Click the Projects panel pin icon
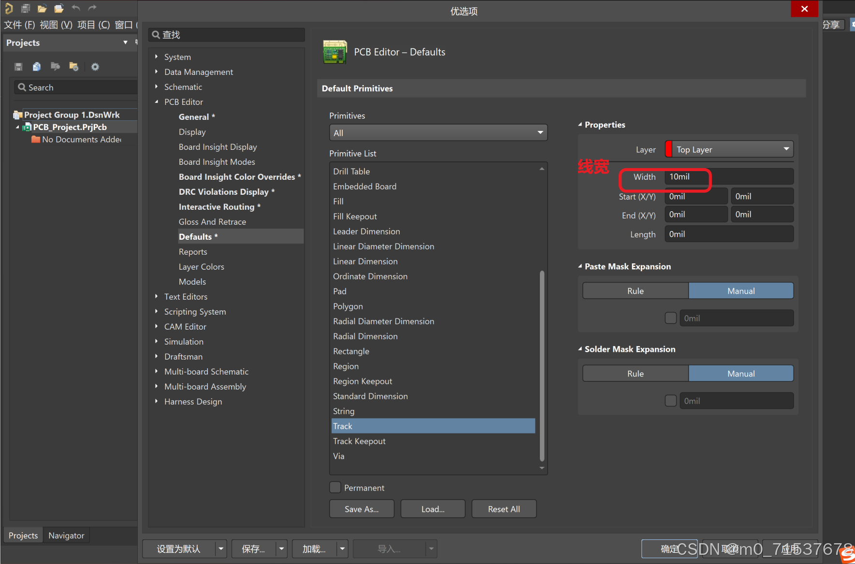The height and width of the screenshot is (564, 855). point(136,43)
